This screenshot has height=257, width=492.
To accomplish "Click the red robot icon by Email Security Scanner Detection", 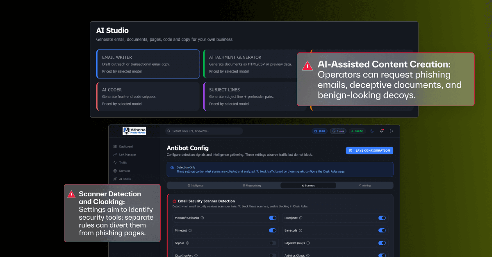I will tap(174, 201).
